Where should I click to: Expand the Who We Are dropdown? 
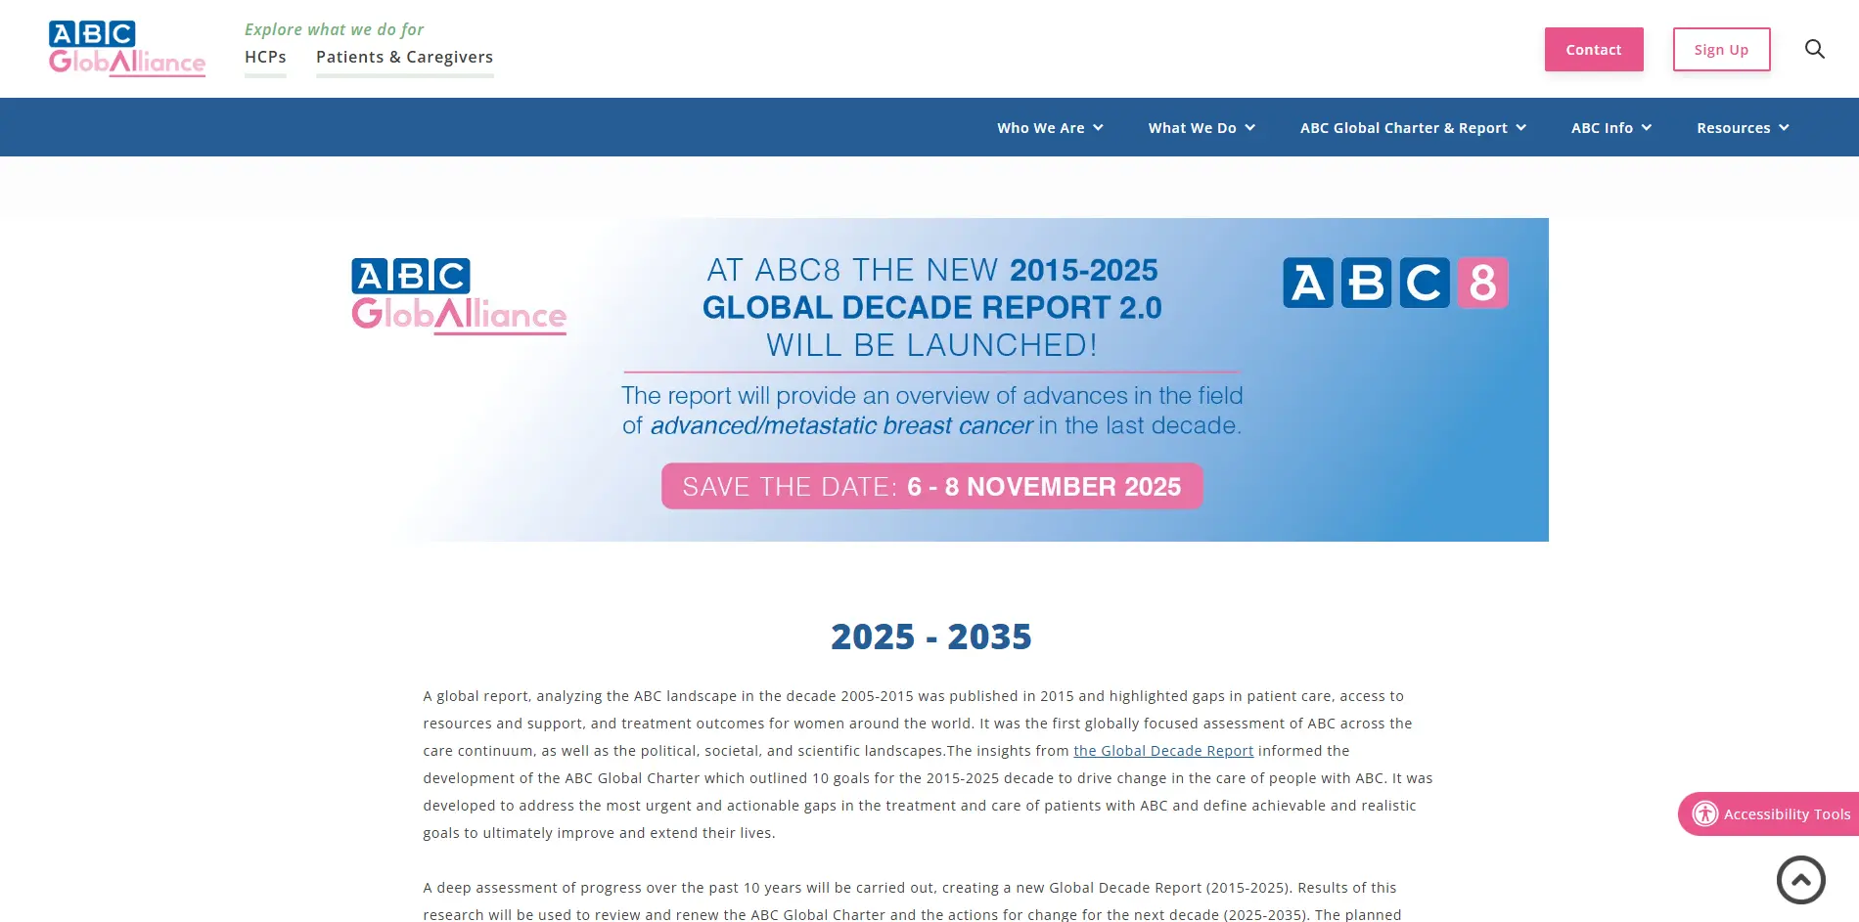point(1049,127)
